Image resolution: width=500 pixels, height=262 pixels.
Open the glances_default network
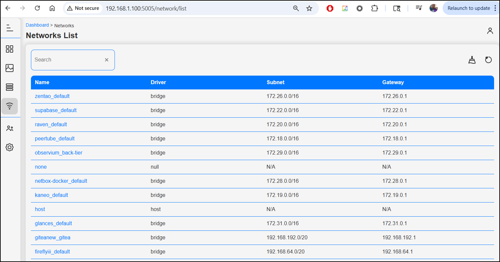point(53,223)
